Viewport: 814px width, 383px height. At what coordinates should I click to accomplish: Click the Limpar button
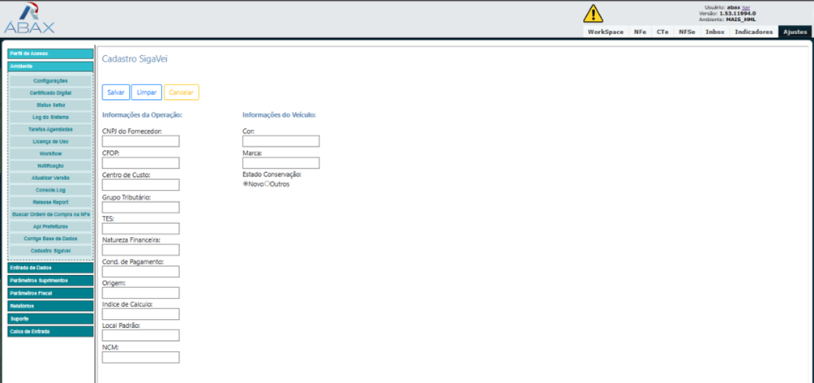click(147, 93)
